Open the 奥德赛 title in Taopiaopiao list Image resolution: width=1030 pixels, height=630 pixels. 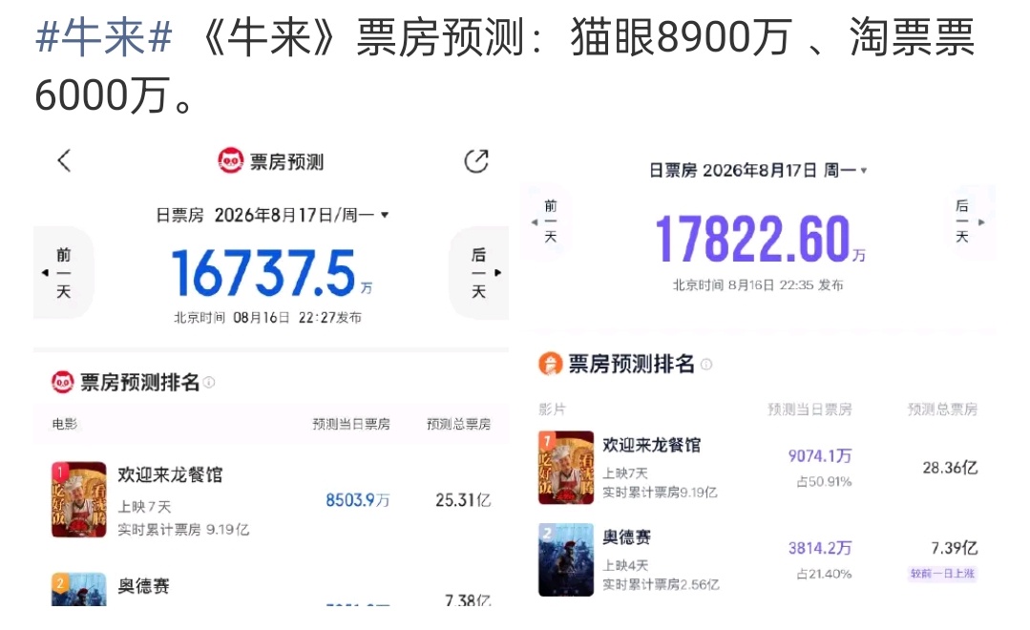coord(626,537)
